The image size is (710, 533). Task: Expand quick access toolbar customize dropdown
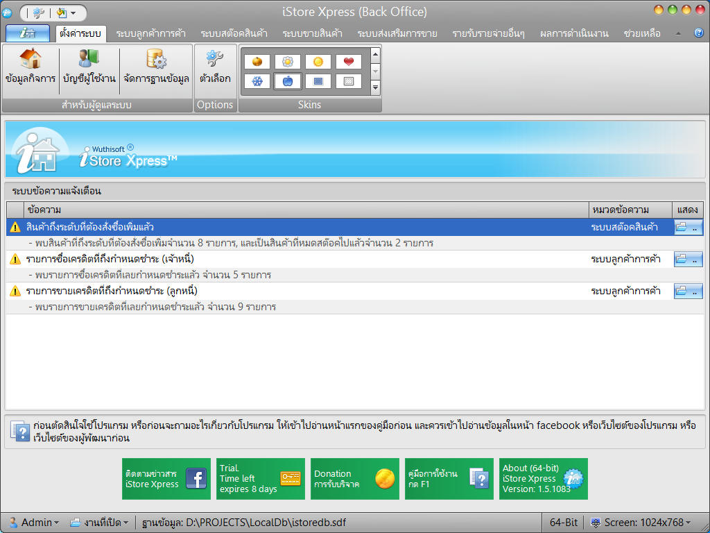(x=73, y=13)
